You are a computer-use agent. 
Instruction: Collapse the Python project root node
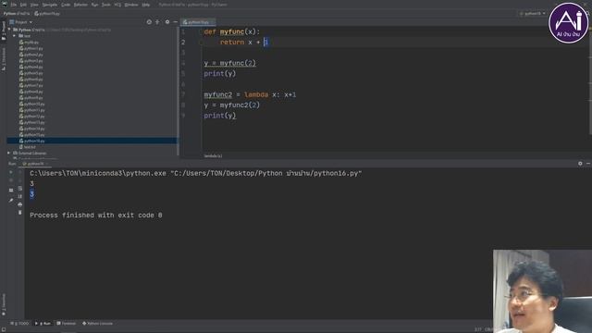9,30
